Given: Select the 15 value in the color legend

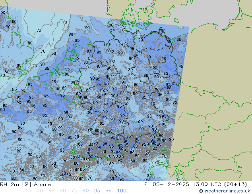Looking at the screenshot, I should click(x=28, y=191).
